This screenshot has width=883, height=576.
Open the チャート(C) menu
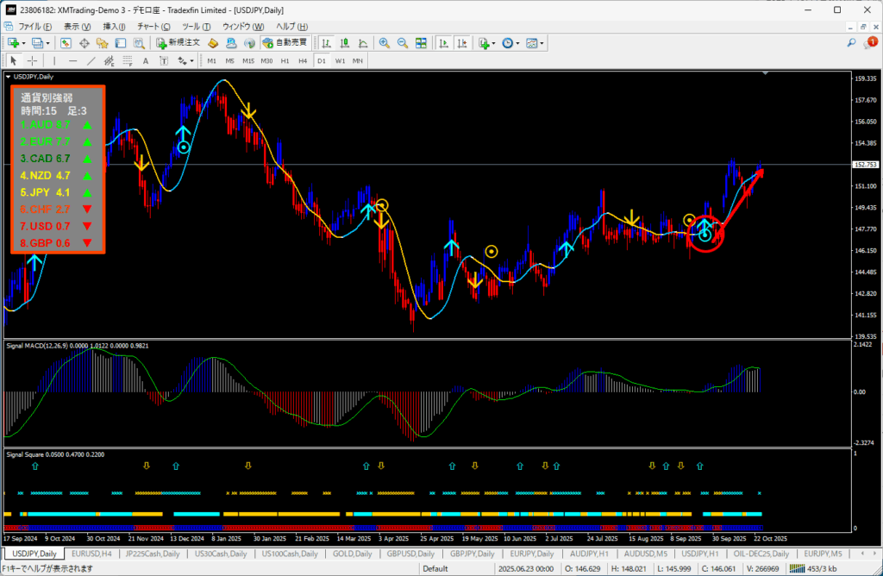[x=154, y=26]
